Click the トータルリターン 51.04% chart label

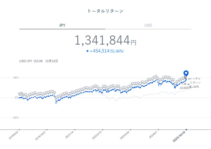pyautogui.click(x=195, y=82)
